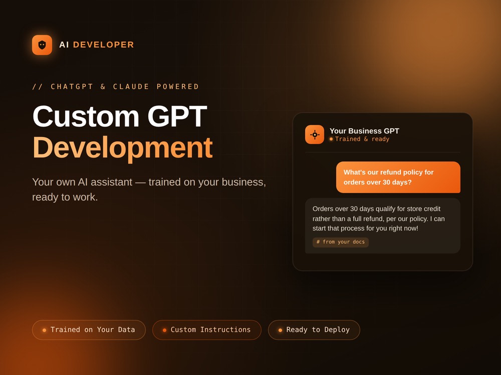Click the Ready to Deploy pill
501x375 pixels.
pos(314,329)
